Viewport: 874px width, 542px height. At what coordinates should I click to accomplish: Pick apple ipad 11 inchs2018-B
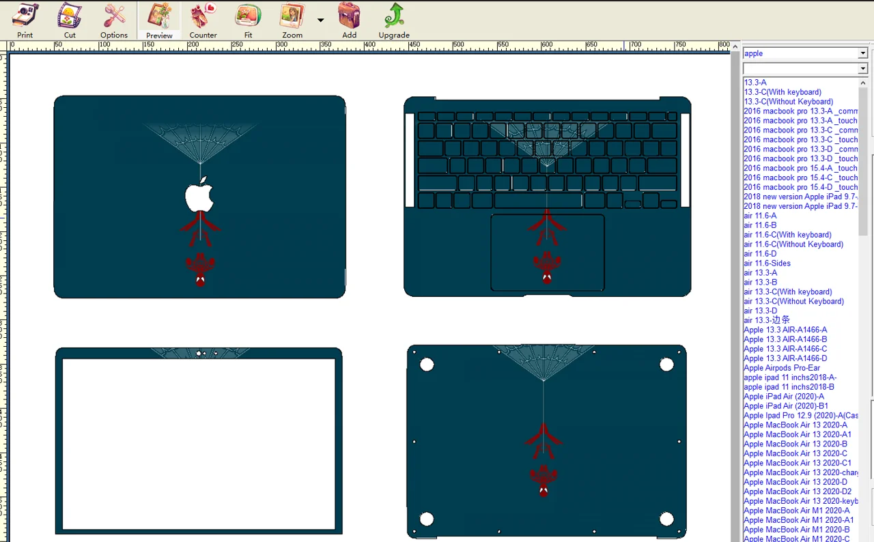click(x=789, y=387)
